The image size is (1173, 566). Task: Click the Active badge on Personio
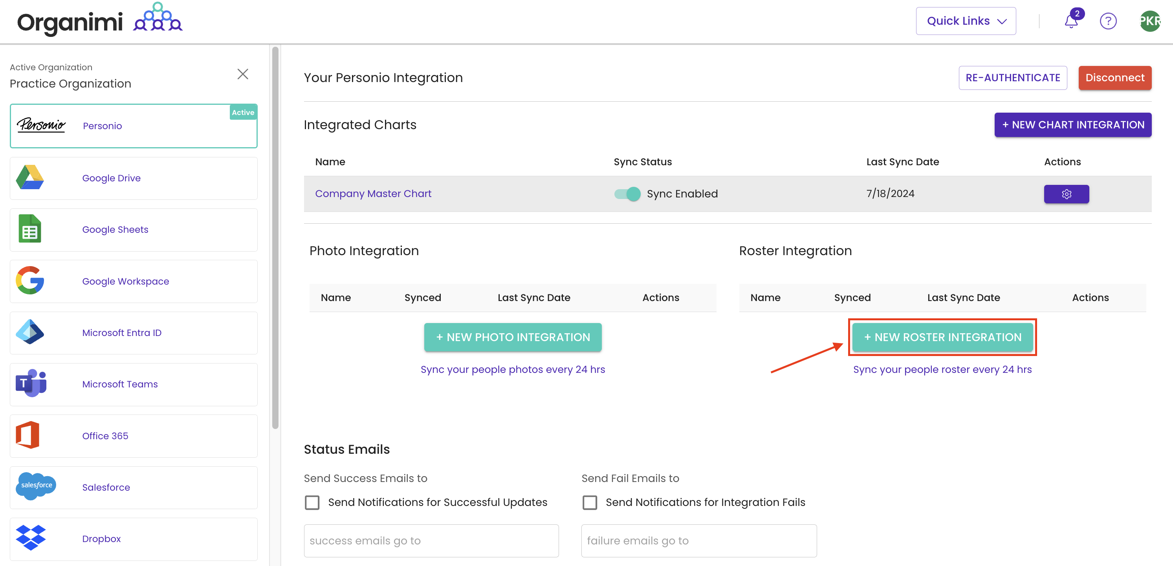click(x=243, y=112)
